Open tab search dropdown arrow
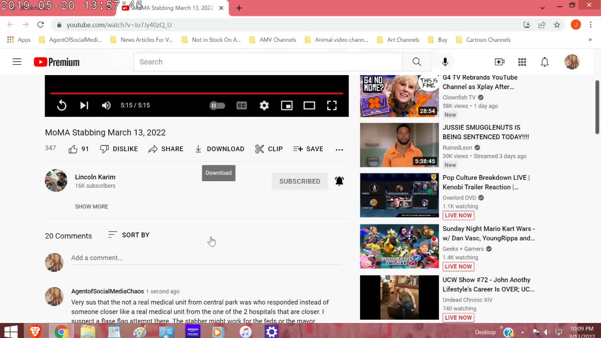Viewport: 601px width, 338px height. [542, 8]
